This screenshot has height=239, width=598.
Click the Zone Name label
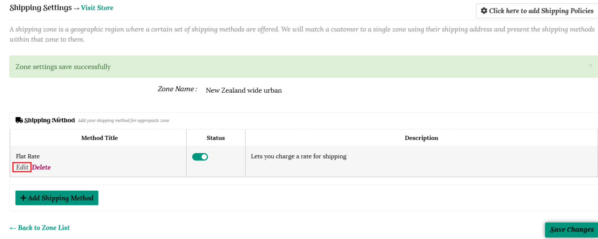177,89
